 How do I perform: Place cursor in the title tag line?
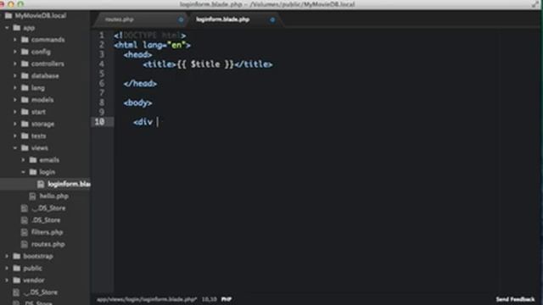click(x=208, y=64)
